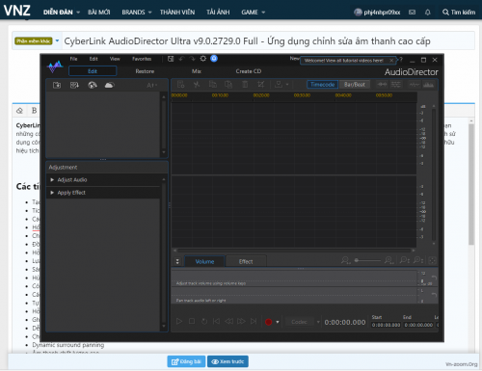This screenshot has height=371, width=482.
Task: Click the paste icon in edit toolbar
Action: coord(228,85)
